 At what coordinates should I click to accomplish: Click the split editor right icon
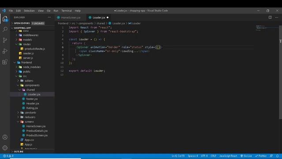(270, 17)
